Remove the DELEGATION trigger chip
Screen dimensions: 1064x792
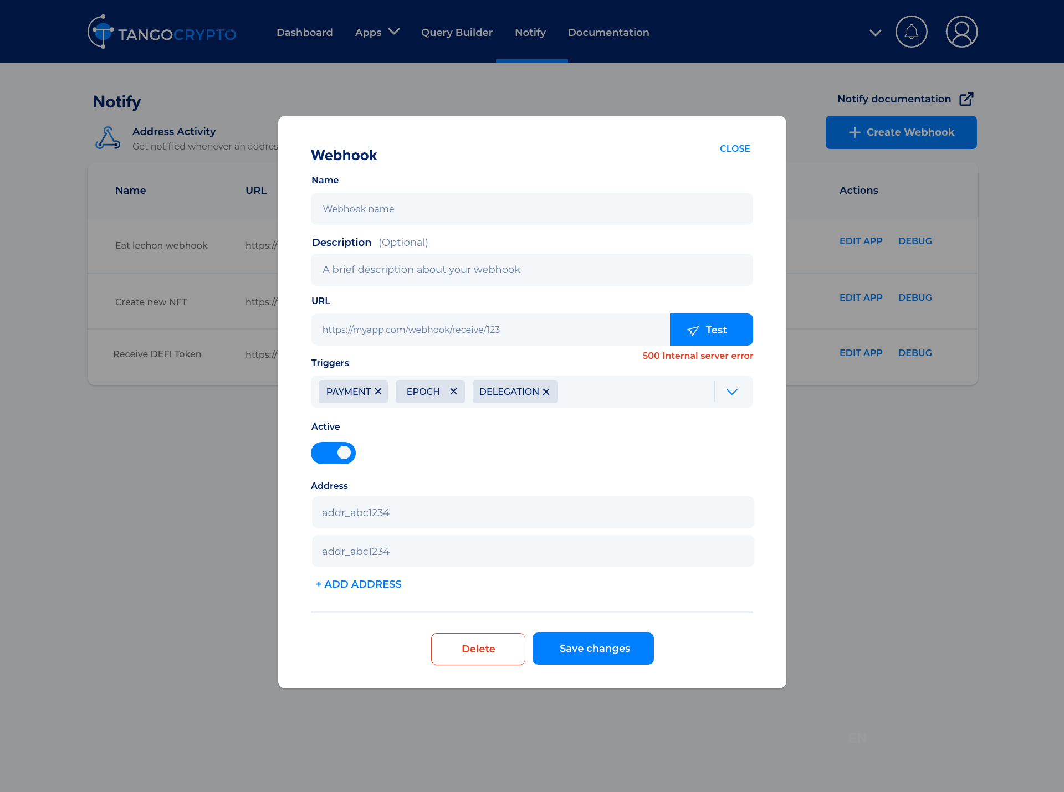[x=546, y=392]
